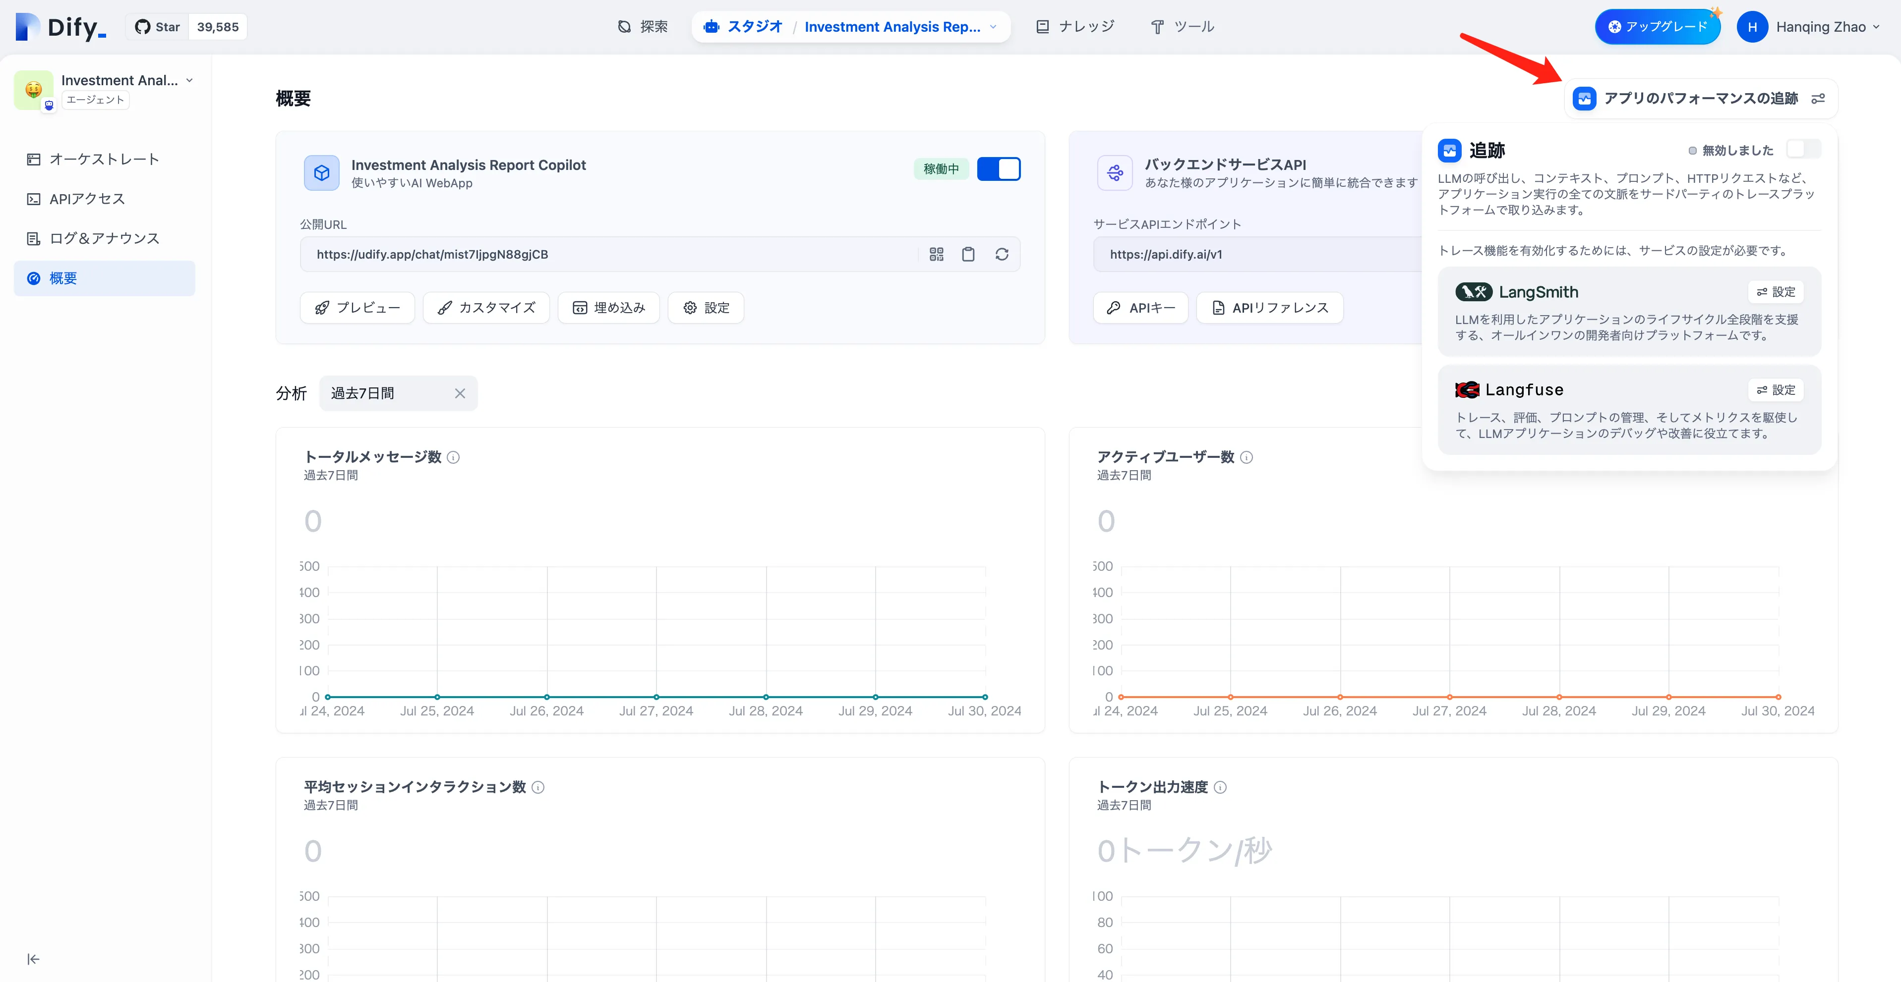Click info icon beside トークン出力速度
This screenshot has height=982, width=1901.
pyautogui.click(x=1221, y=787)
